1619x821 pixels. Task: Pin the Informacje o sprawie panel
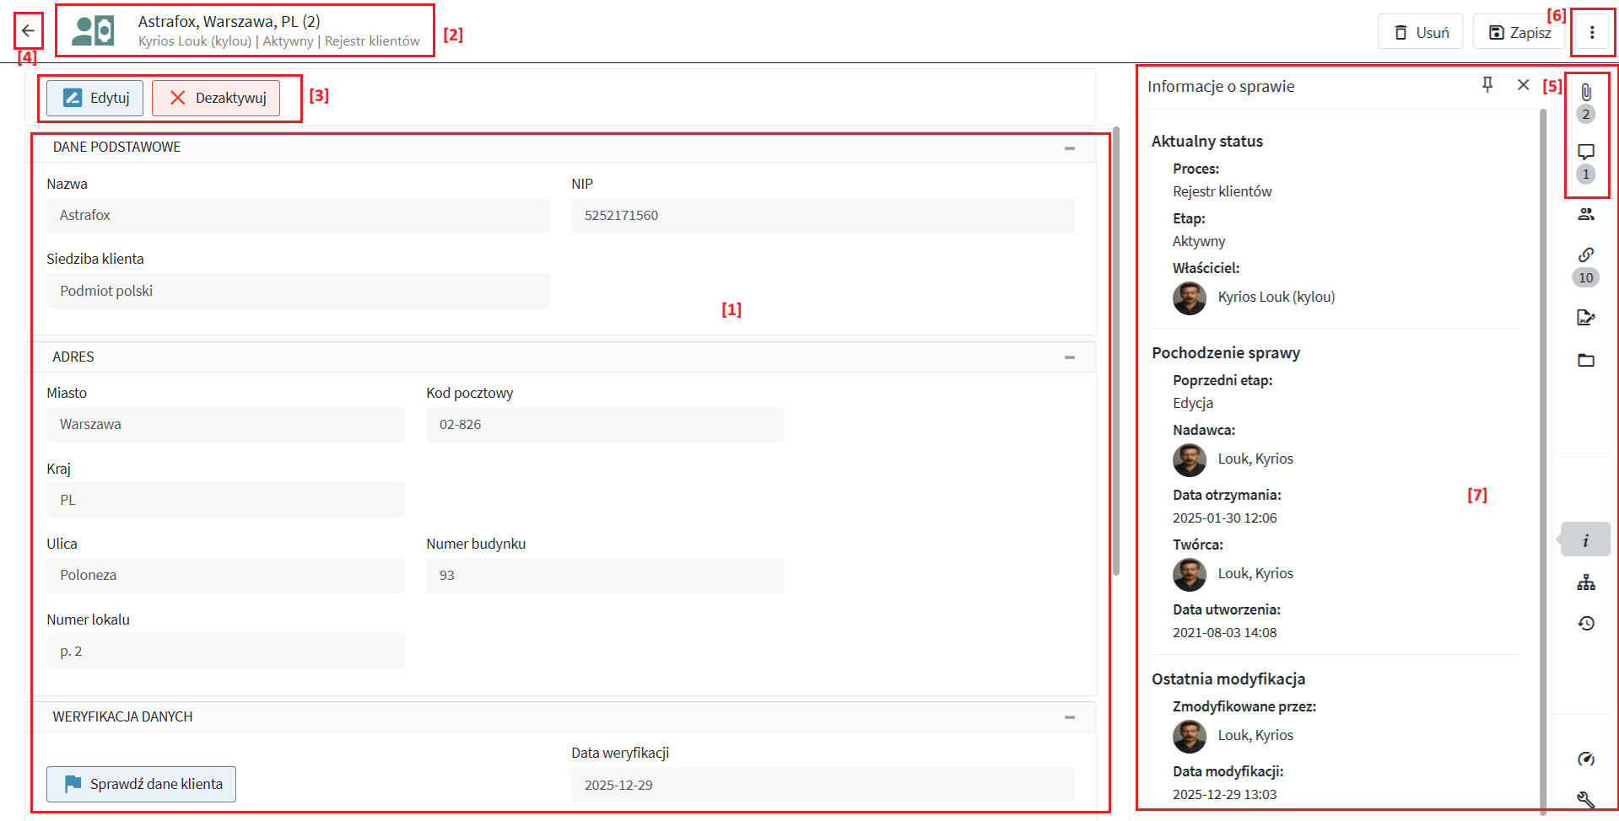(1487, 84)
